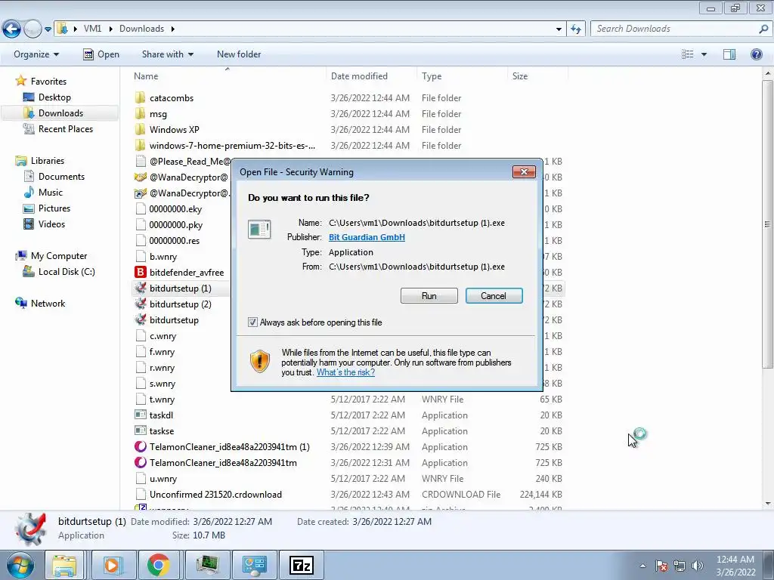Open the Share with menu
This screenshot has width=774, height=580.
pyautogui.click(x=167, y=54)
